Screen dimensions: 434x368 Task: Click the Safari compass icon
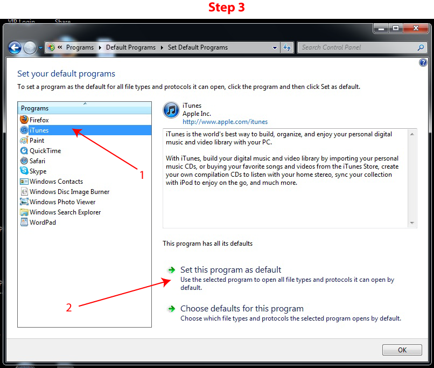pos(24,161)
